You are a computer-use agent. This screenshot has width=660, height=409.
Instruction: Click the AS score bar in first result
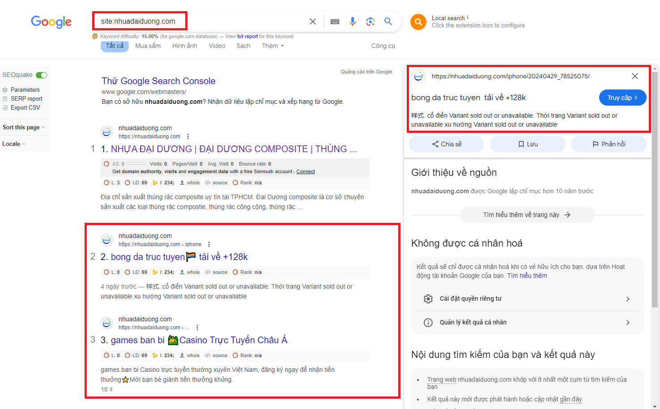[x=136, y=164]
